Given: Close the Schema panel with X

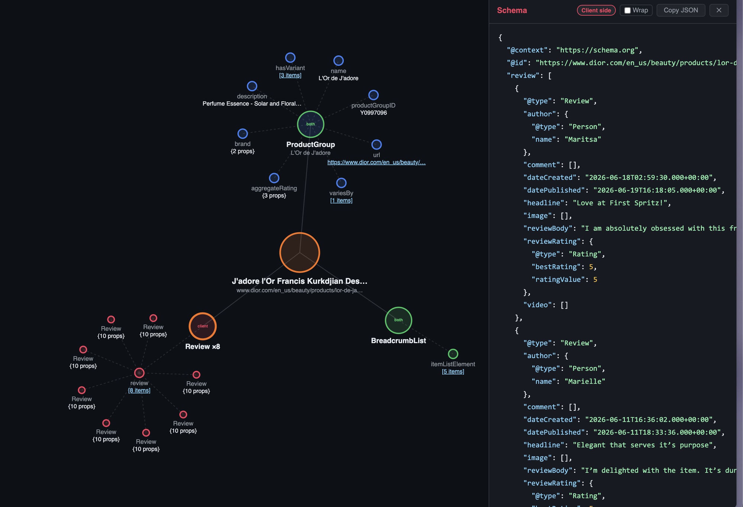Looking at the screenshot, I should 719,10.
